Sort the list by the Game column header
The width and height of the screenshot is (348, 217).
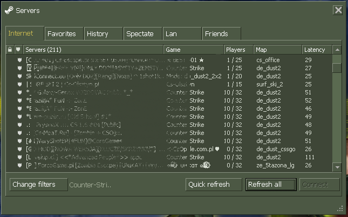pos(194,50)
